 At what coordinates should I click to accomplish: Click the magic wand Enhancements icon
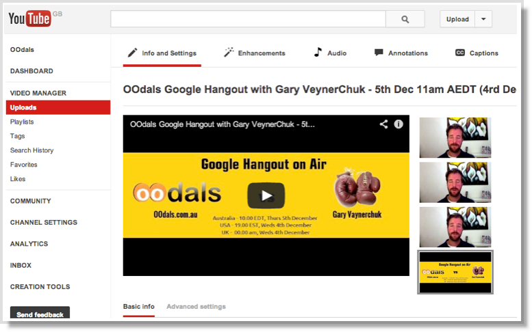(x=229, y=52)
